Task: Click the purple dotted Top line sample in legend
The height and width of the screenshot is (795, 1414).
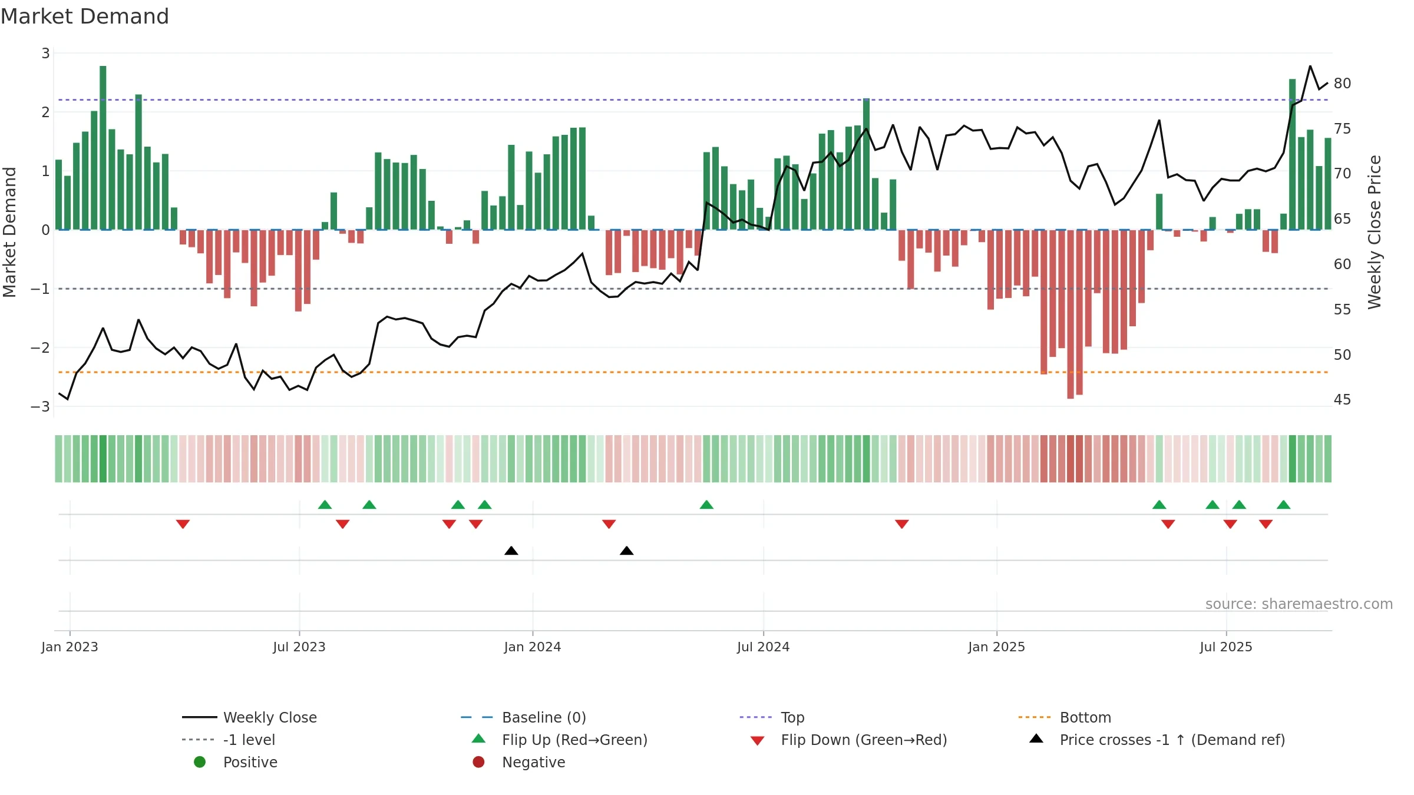Action: tap(756, 717)
